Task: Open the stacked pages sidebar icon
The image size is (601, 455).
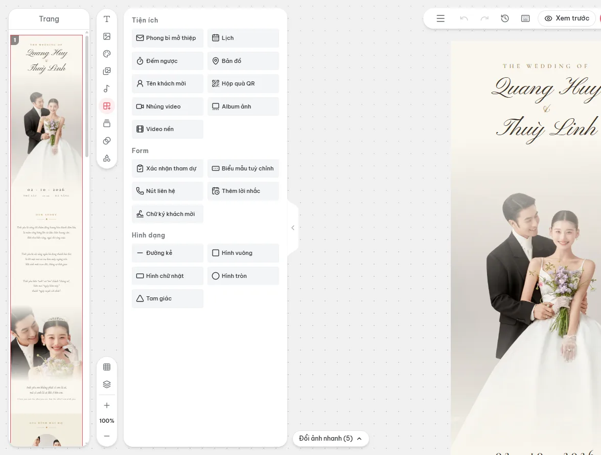Action: pos(107,123)
